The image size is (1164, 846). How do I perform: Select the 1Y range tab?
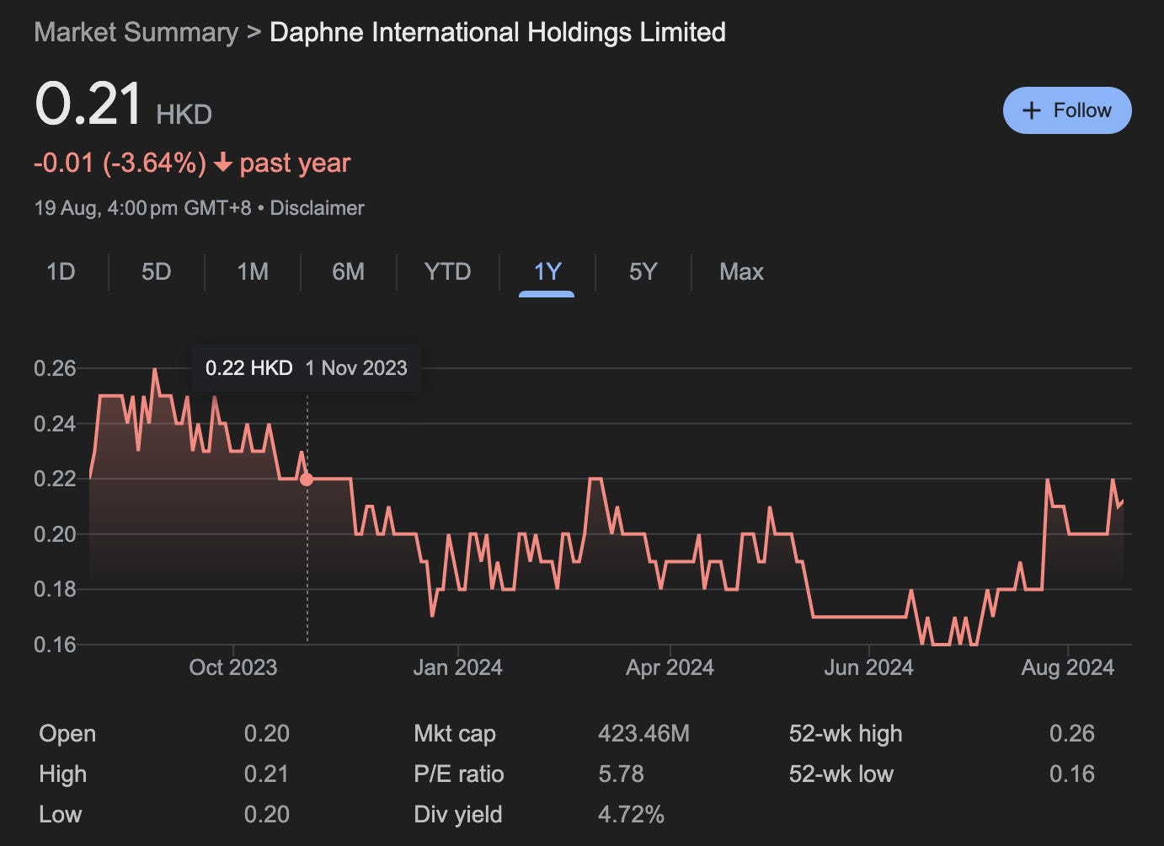(547, 271)
